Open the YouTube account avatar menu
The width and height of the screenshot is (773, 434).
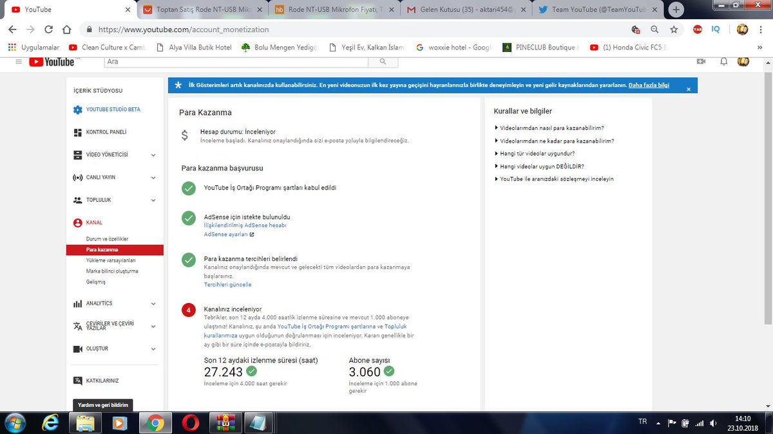point(743,61)
